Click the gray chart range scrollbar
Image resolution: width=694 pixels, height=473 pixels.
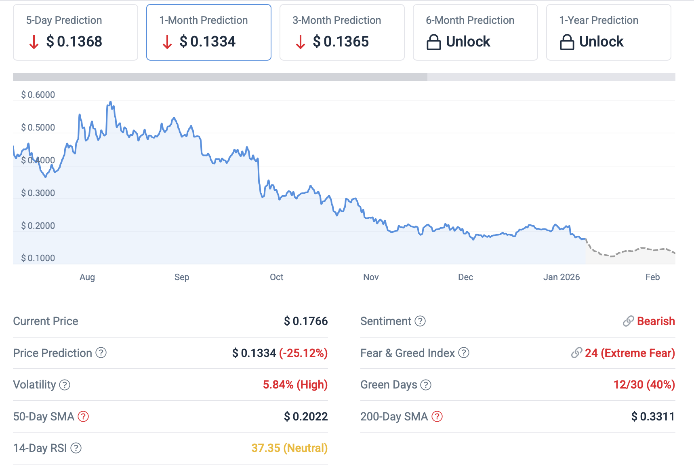coord(220,77)
